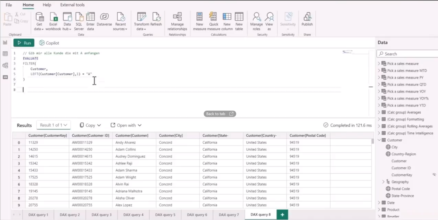The width and height of the screenshot is (438, 220).
Task: Open the External tools ribbon tab
Action: [x=72, y=5]
